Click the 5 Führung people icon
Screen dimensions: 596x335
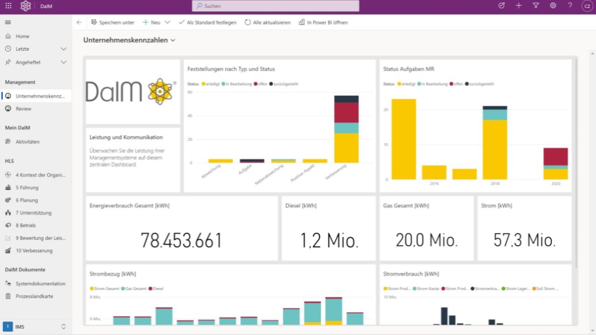coord(8,188)
